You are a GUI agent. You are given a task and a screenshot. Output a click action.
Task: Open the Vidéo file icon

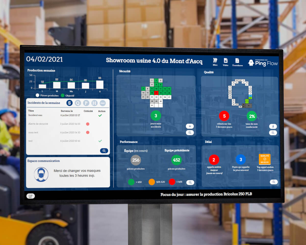[x=226, y=60]
